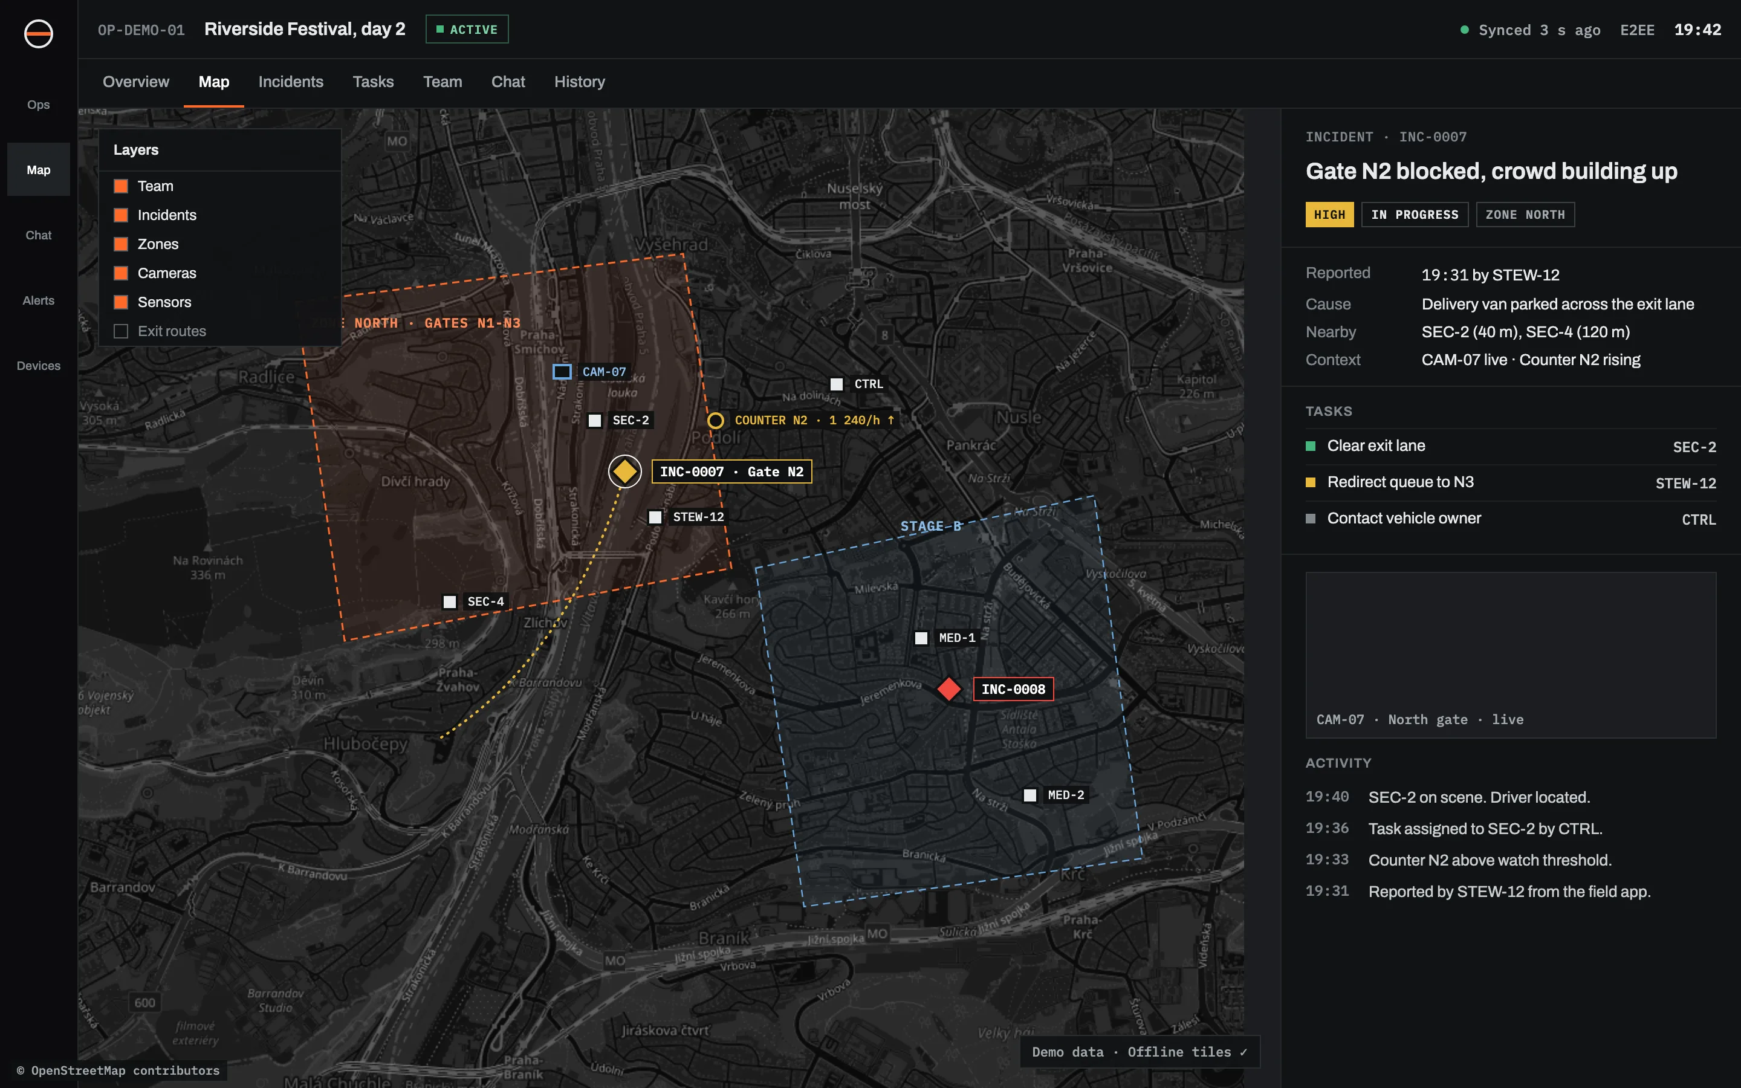Open the History tab
The image size is (1741, 1088).
(x=579, y=82)
